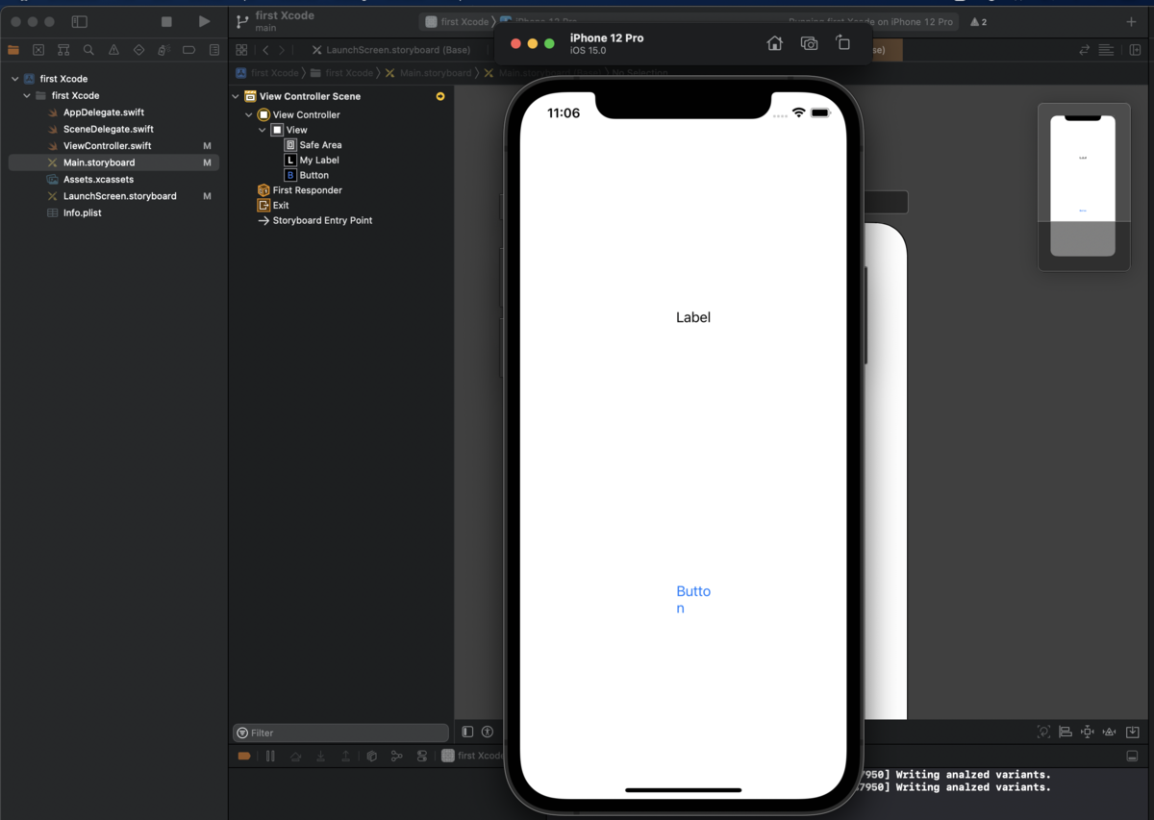Screen dimensions: 1154x820
Task: Show the 2 warnings indicator
Action: [978, 21]
